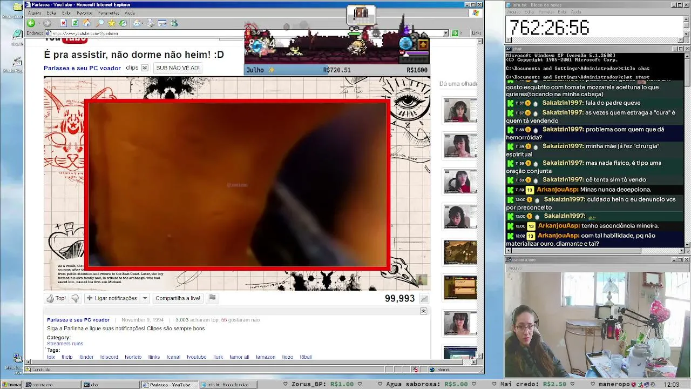The image size is (691, 389).
Task: Go to the Home page icon
Action: click(87, 23)
